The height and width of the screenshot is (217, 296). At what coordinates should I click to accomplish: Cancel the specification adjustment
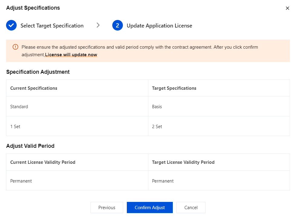click(x=191, y=208)
